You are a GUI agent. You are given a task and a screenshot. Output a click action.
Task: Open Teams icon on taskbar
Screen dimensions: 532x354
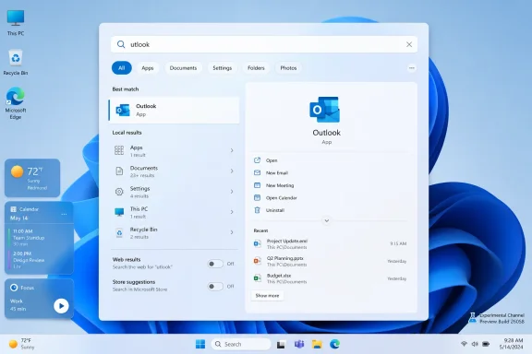pyautogui.click(x=299, y=344)
